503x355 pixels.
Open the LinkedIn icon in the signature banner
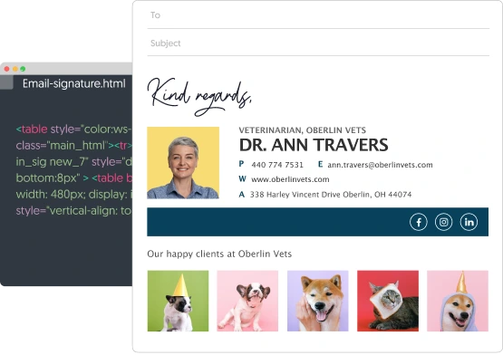(x=469, y=222)
